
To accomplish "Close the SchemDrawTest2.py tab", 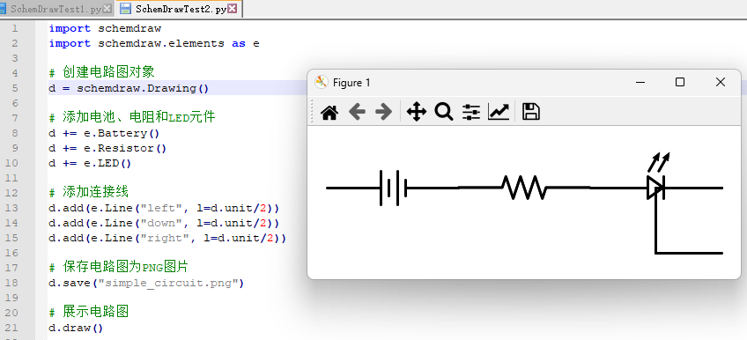I will click(232, 9).
